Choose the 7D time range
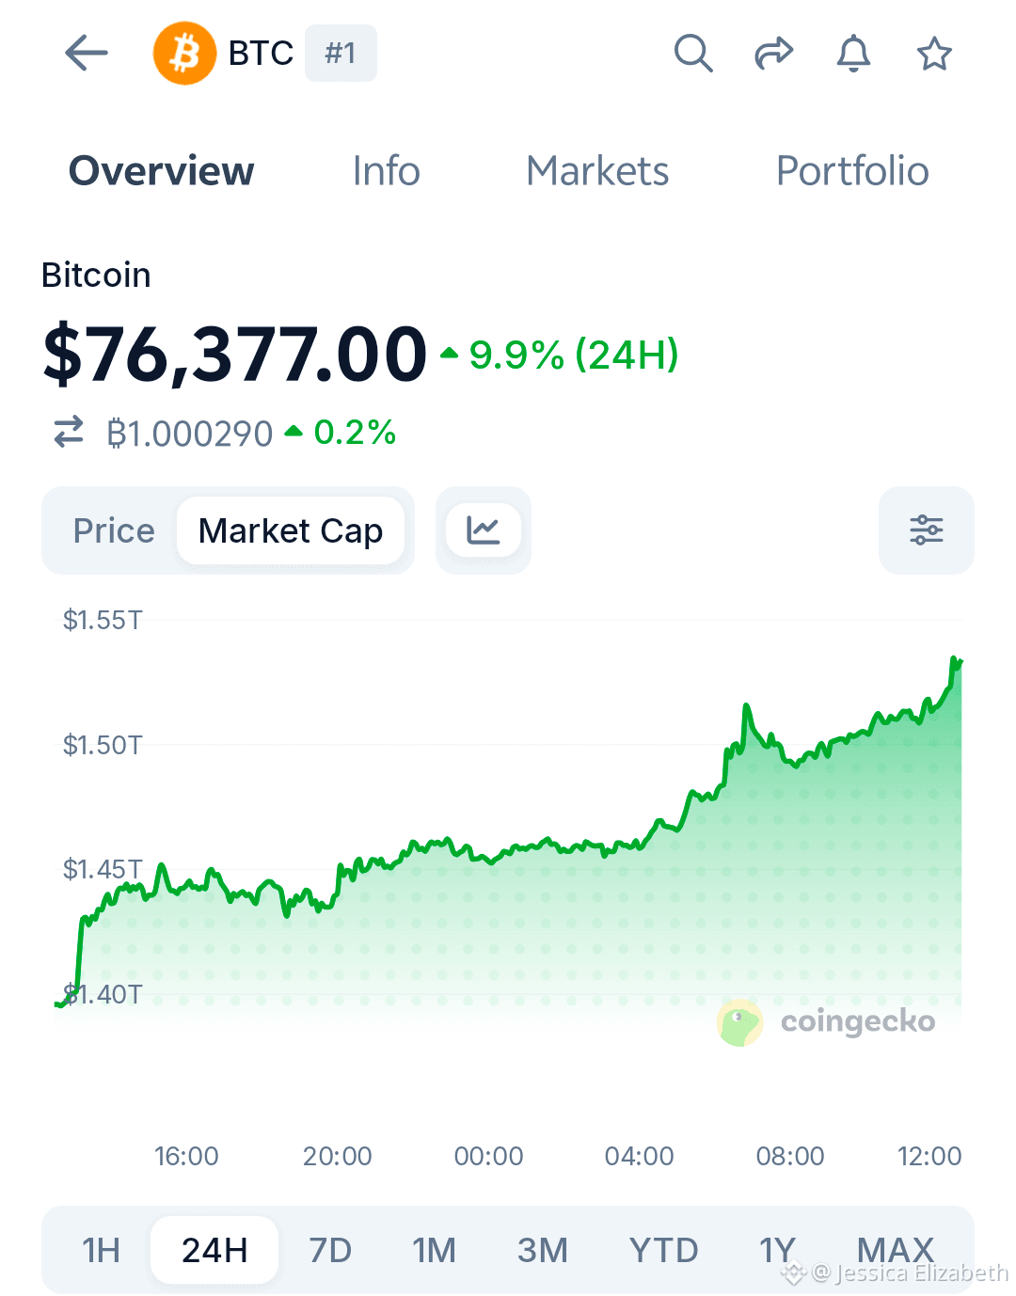The width and height of the screenshot is (1016, 1296). point(330,1250)
